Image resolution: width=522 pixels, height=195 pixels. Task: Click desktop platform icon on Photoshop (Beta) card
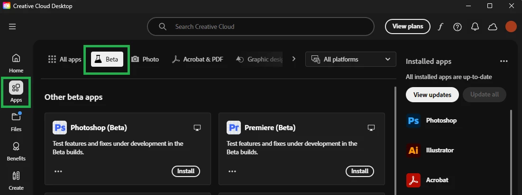click(197, 128)
